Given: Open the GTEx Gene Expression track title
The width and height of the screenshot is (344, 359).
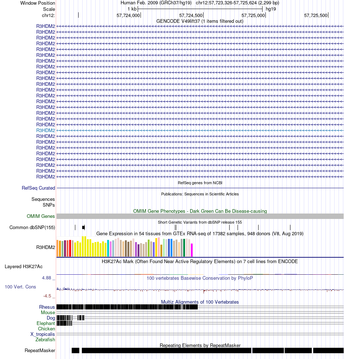Looking at the screenshot, I should (x=200, y=233).
